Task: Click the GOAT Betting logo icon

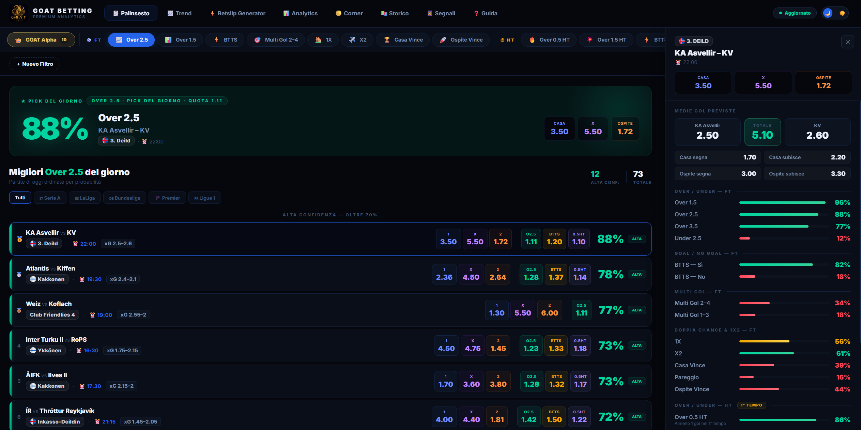Action: point(18,13)
